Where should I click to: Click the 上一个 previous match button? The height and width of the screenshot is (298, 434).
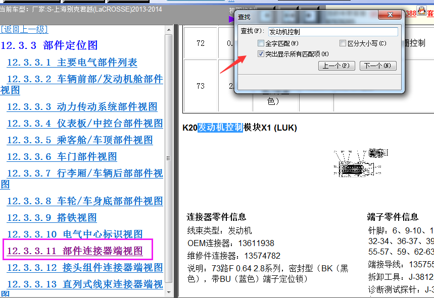pos(336,66)
